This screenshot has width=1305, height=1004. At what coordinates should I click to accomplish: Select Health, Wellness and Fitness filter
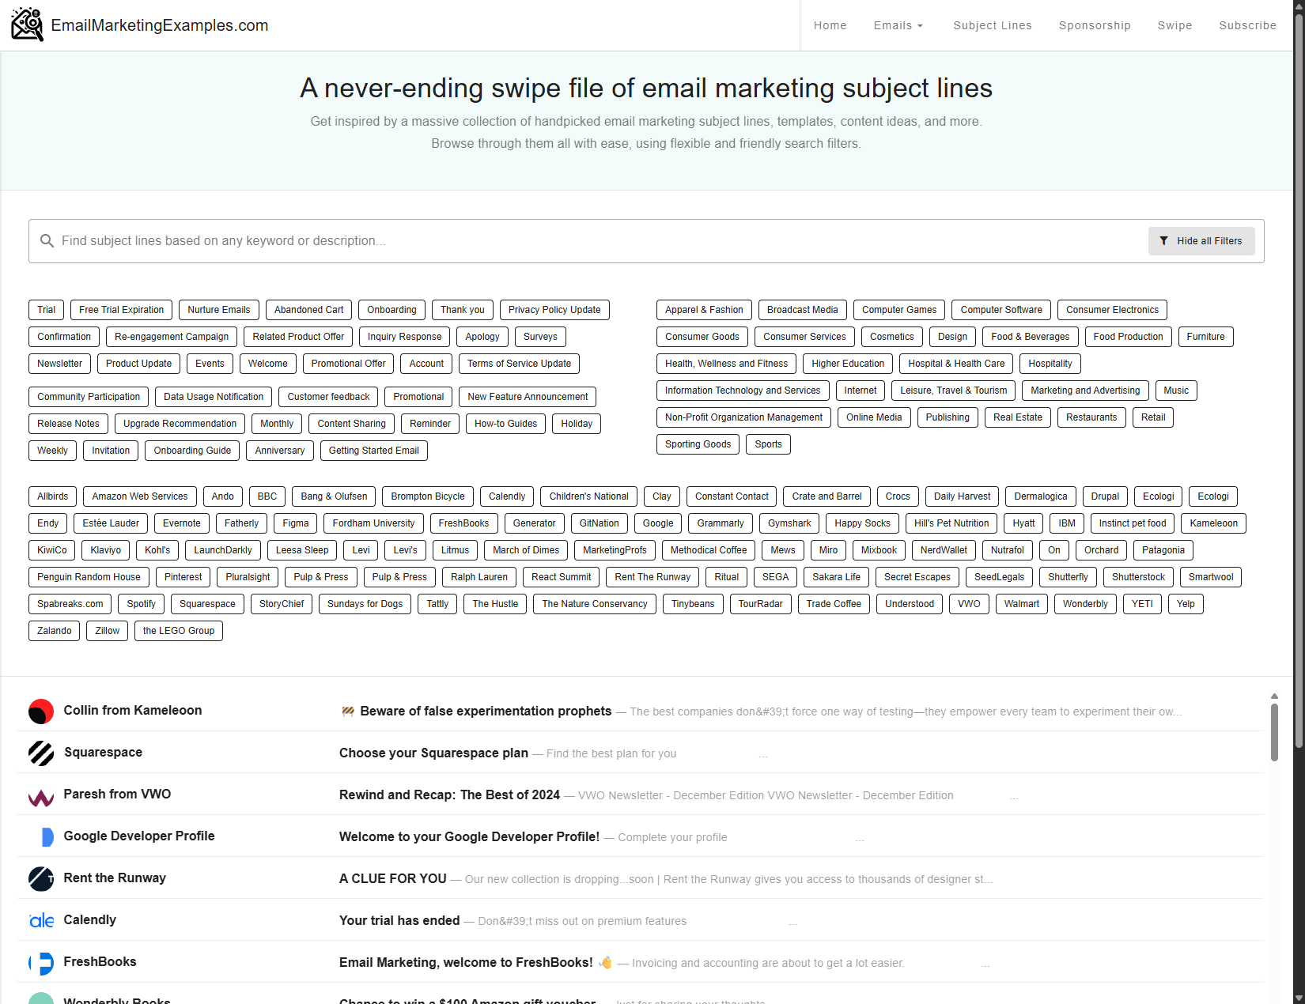(726, 364)
